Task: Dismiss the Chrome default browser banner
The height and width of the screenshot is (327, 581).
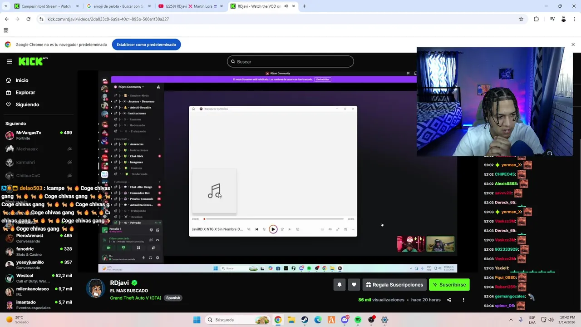Action: (573, 45)
